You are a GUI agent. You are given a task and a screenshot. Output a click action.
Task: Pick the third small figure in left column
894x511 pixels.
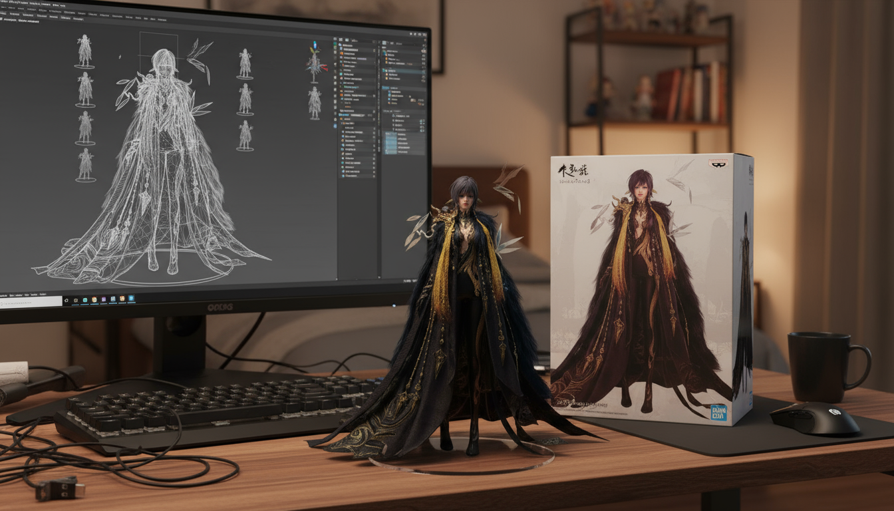tap(85, 128)
